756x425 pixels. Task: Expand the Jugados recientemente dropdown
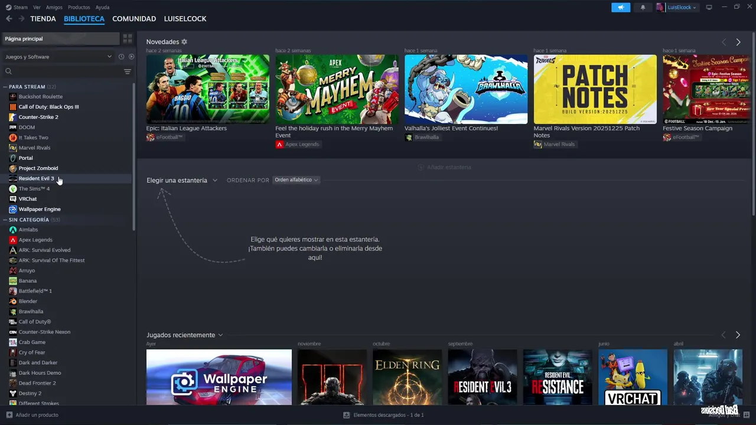click(185, 335)
